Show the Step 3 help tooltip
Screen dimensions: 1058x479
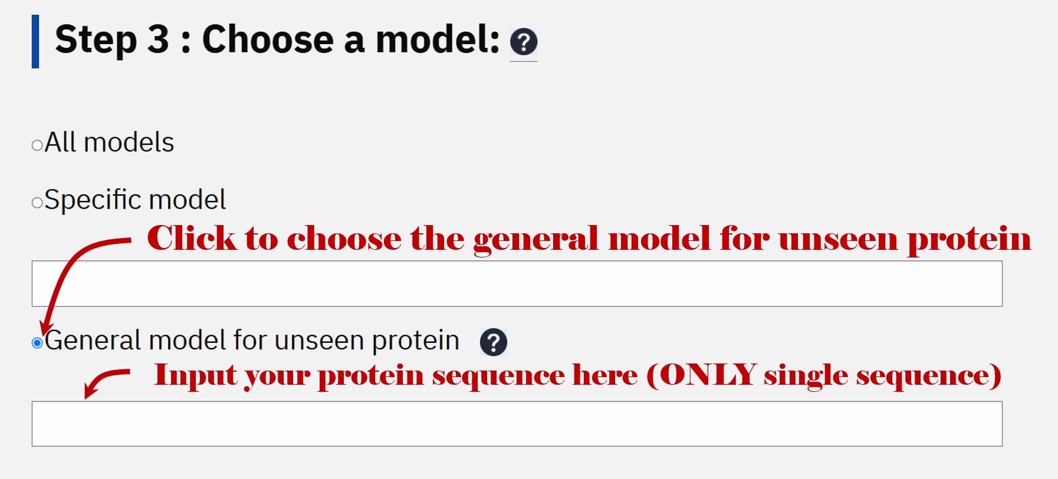coord(524,42)
